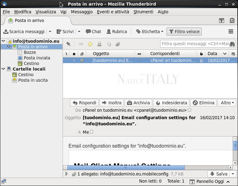
Task: Open the Modifica menu
Action: click(x=23, y=12)
